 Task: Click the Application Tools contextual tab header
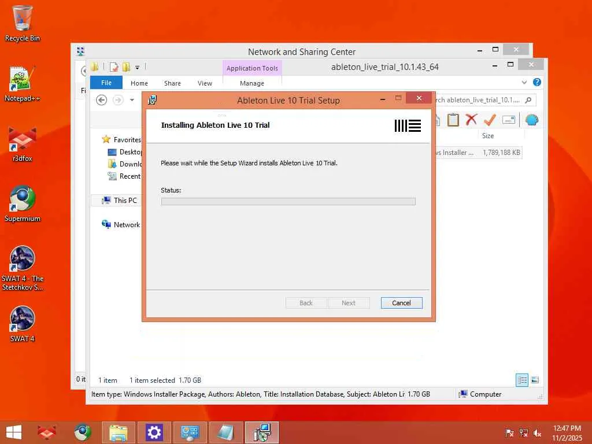pos(252,68)
